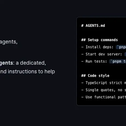Click the word "agents," in left paragraph
The height and width of the screenshot is (126, 126).
coord(8,42)
